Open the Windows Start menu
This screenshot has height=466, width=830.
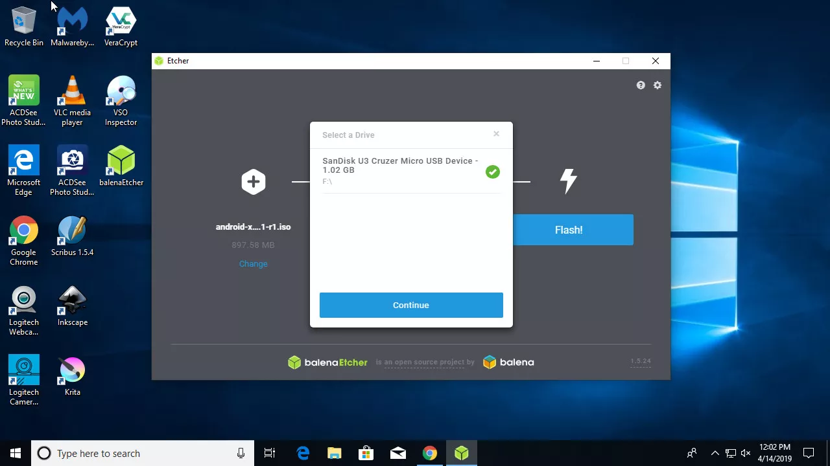(x=16, y=453)
